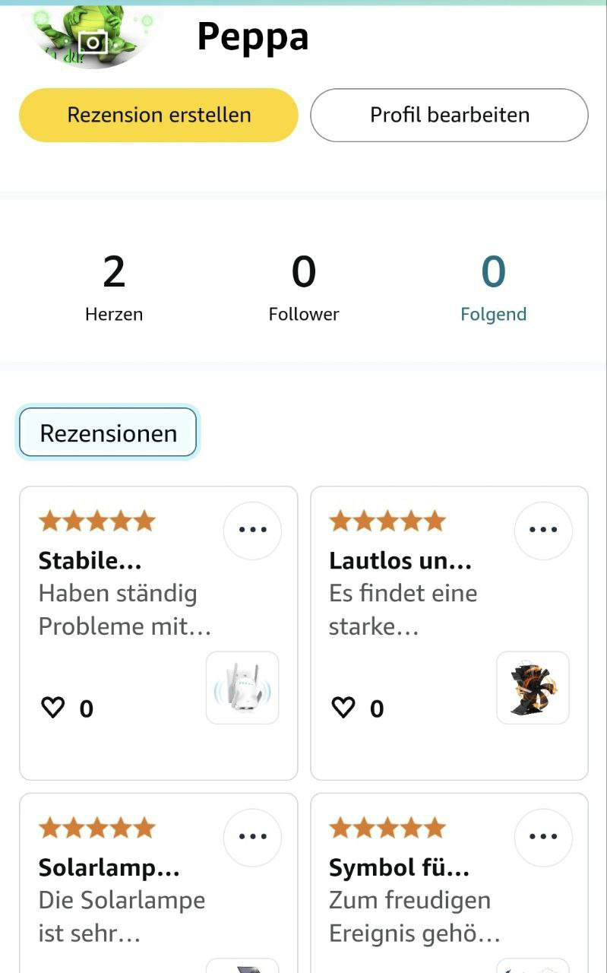607x973 pixels.
Task: Like the Lautlos review with heart icon
Action: (x=343, y=708)
